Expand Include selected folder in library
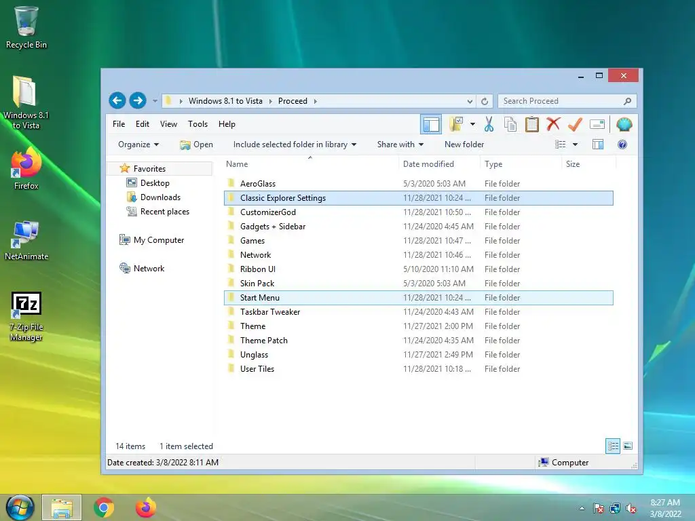 (295, 144)
